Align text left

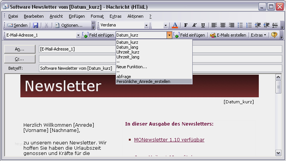tap(214, 25)
